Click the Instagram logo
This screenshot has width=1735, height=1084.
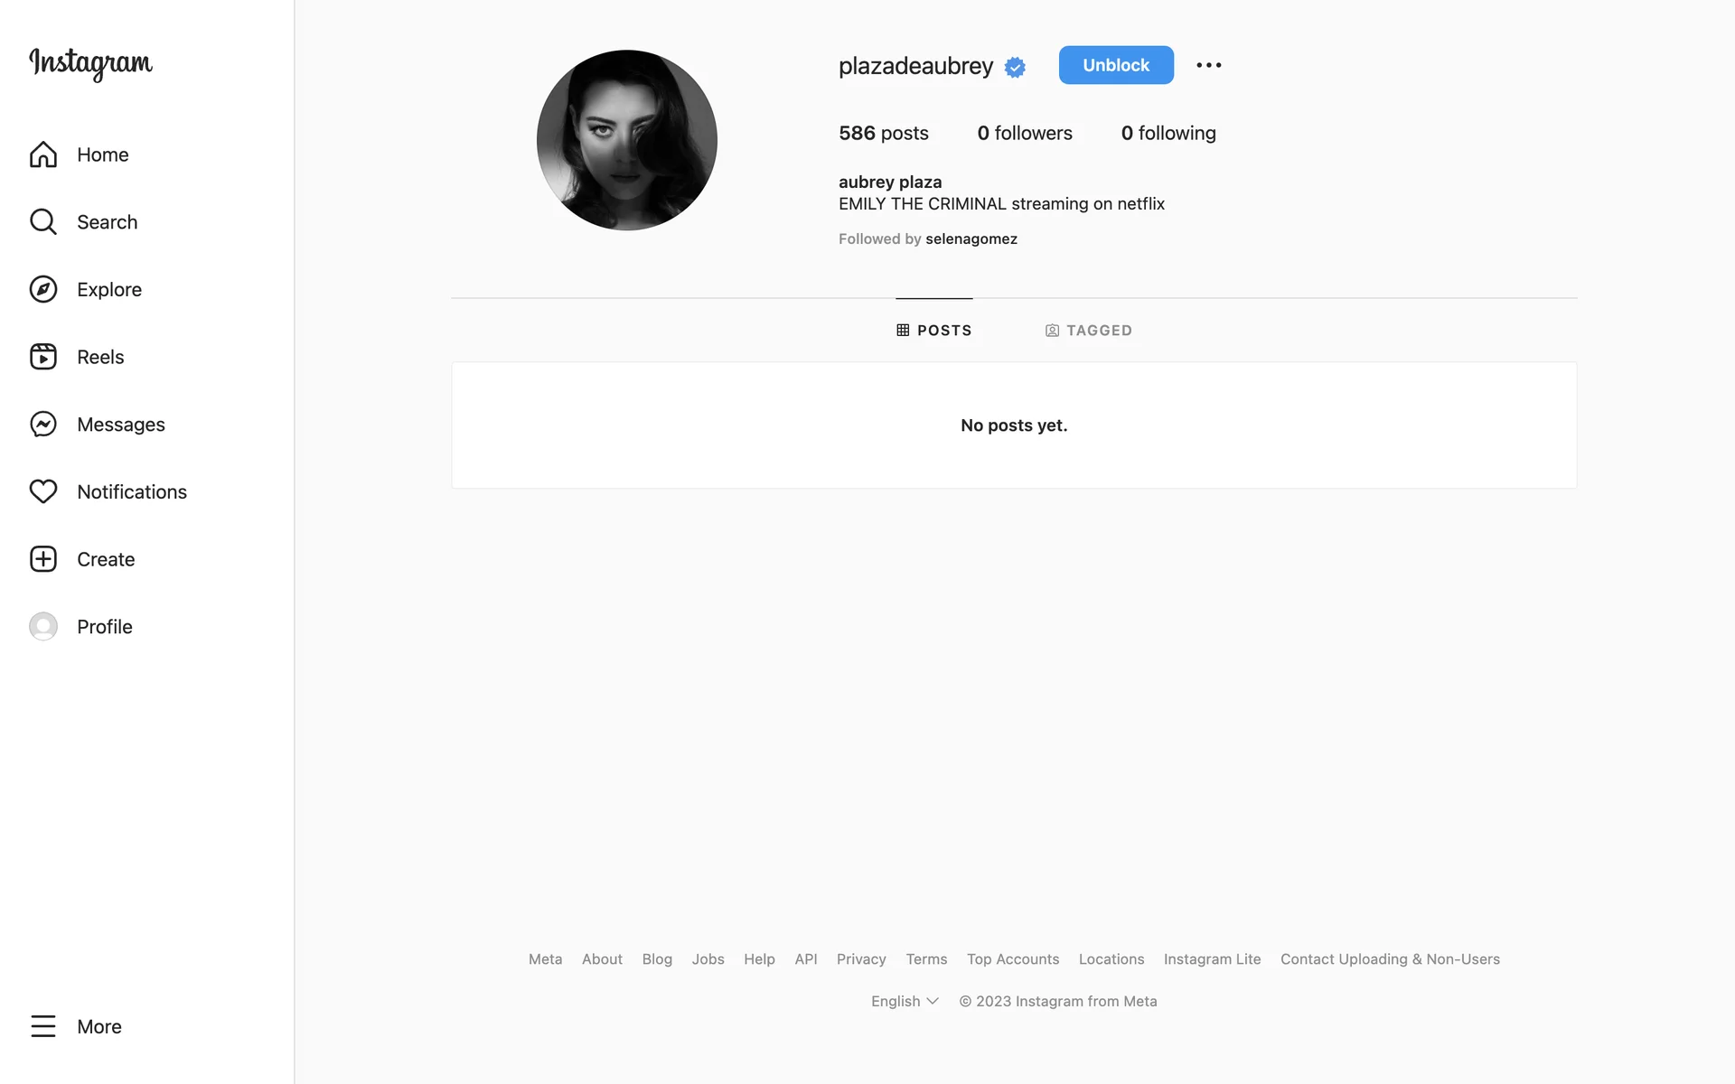(90, 63)
